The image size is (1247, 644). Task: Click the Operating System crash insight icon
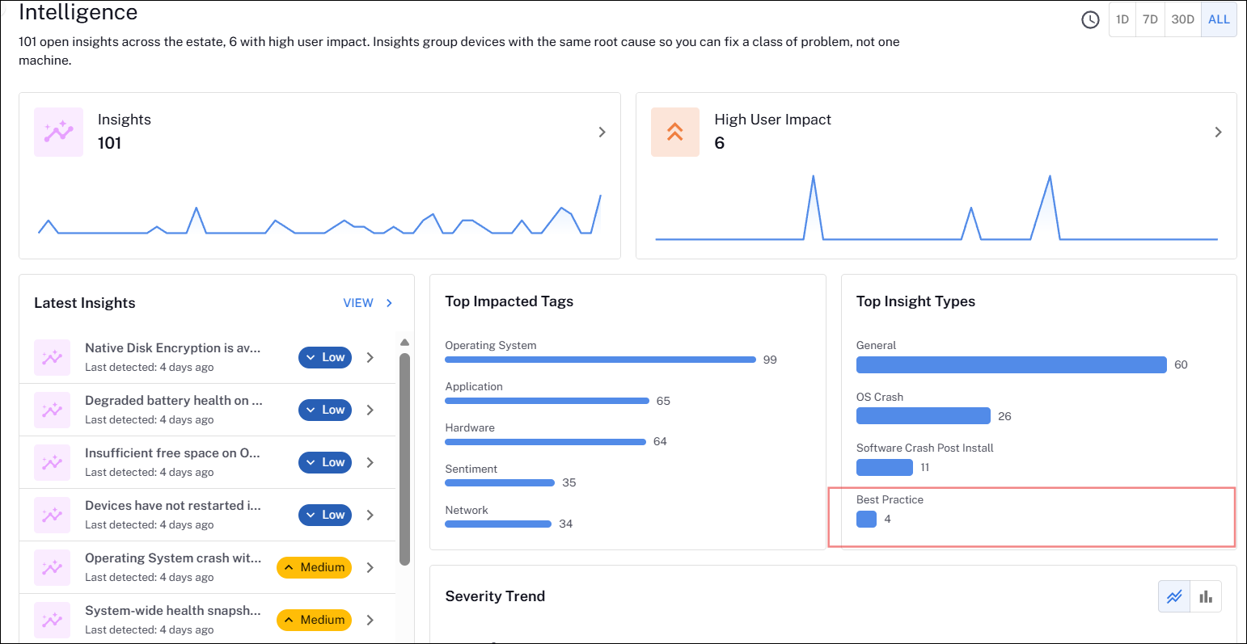[x=52, y=567]
